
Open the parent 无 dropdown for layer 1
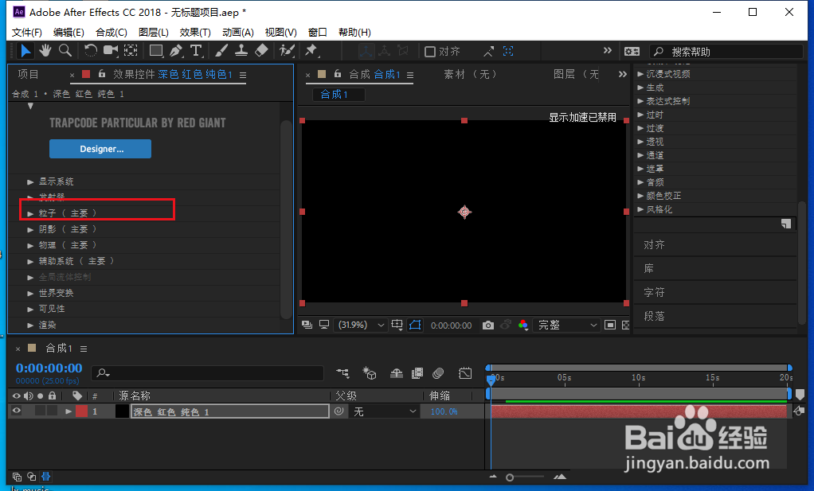(x=385, y=411)
